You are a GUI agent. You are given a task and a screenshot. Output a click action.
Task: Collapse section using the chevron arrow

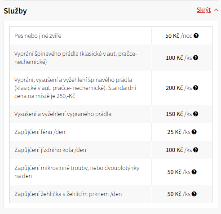pyautogui.click(x=216, y=10)
